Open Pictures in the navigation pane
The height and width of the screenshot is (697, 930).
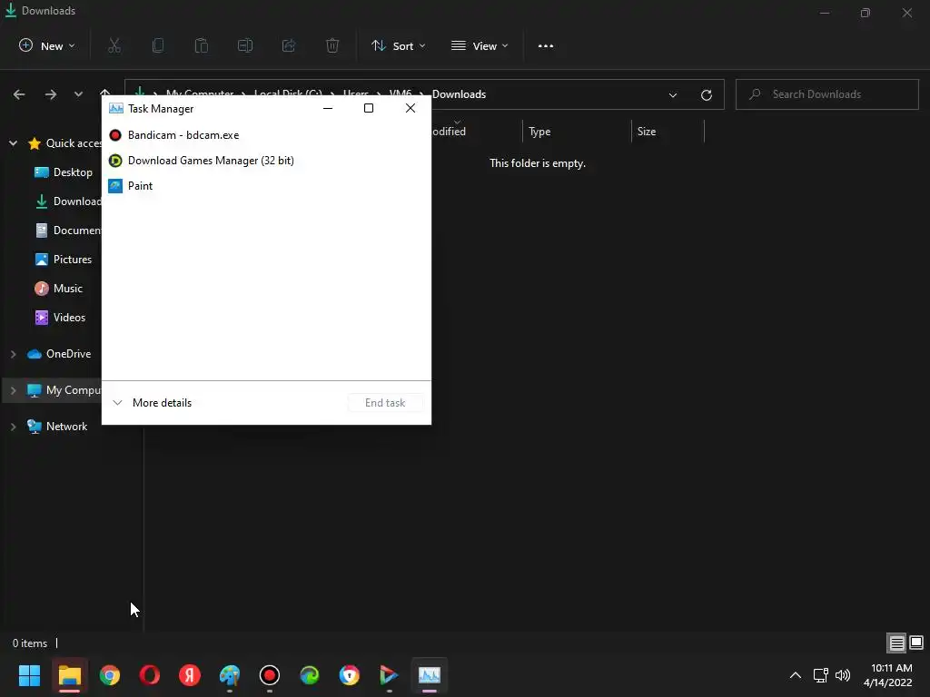(x=64, y=260)
